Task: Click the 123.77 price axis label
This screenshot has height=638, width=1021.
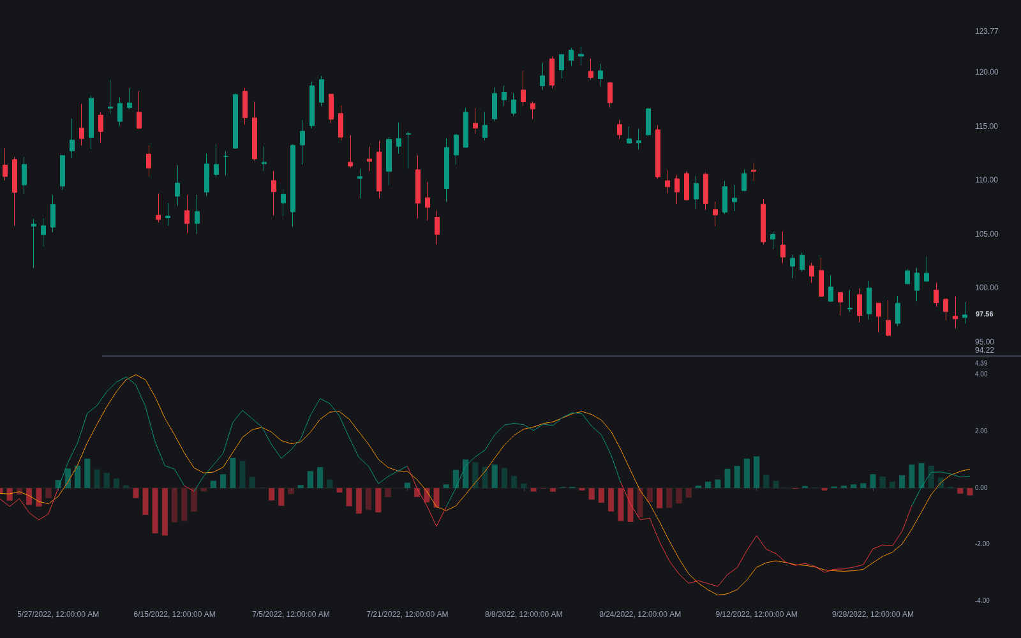Action: tap(987, 31)
